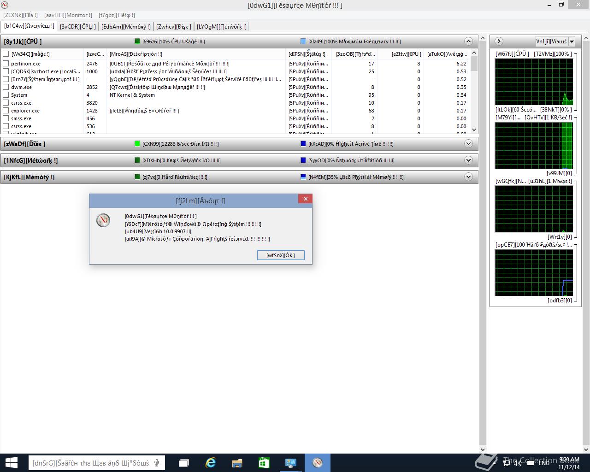The height and width of the screenshot is (472, 590).
Task: Check the explorer.exe checkbox
Action: tap(6, 111)
